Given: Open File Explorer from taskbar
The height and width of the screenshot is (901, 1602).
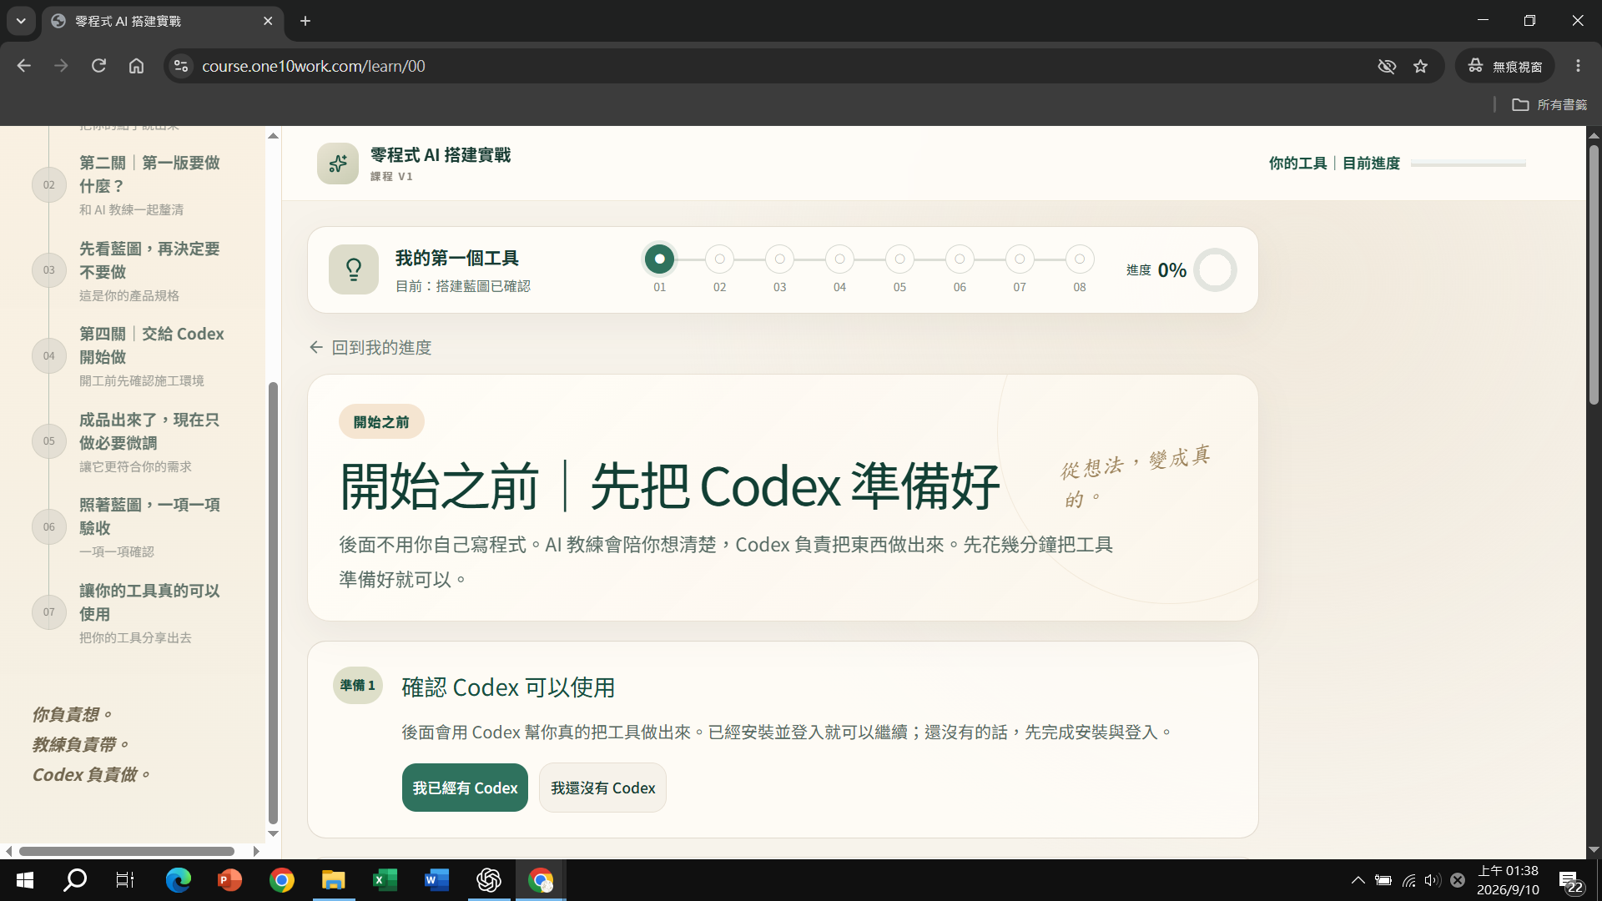Looking at the screenshot, I should [333, 880].
